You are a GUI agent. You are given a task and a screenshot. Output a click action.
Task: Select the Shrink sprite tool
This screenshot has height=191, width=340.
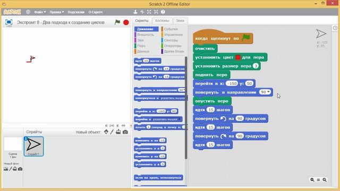click(x=156, y=12)
